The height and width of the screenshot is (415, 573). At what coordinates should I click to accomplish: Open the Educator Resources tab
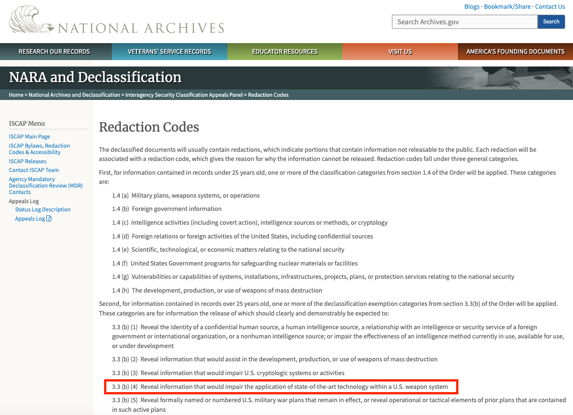pos(285,51)
